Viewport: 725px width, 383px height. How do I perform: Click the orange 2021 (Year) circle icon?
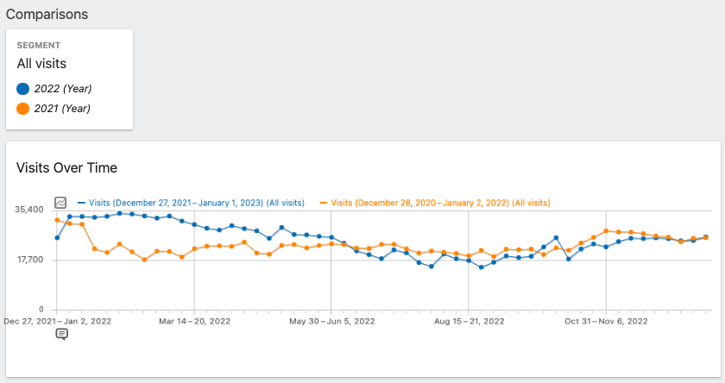[x=23, y=109]
